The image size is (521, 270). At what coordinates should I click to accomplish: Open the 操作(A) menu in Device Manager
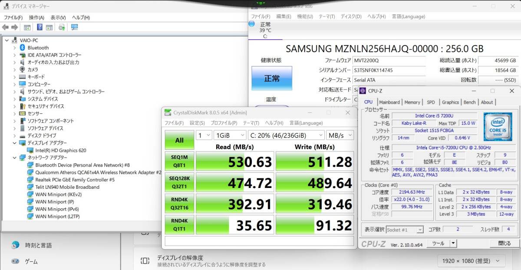(x=36, y=17)
